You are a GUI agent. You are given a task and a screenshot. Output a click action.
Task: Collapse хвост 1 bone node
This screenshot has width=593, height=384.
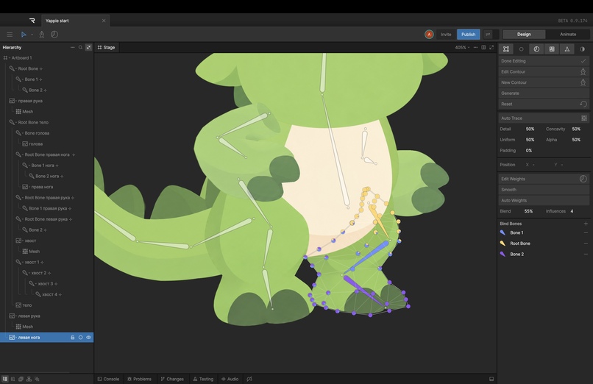click(x=23, y=262)
